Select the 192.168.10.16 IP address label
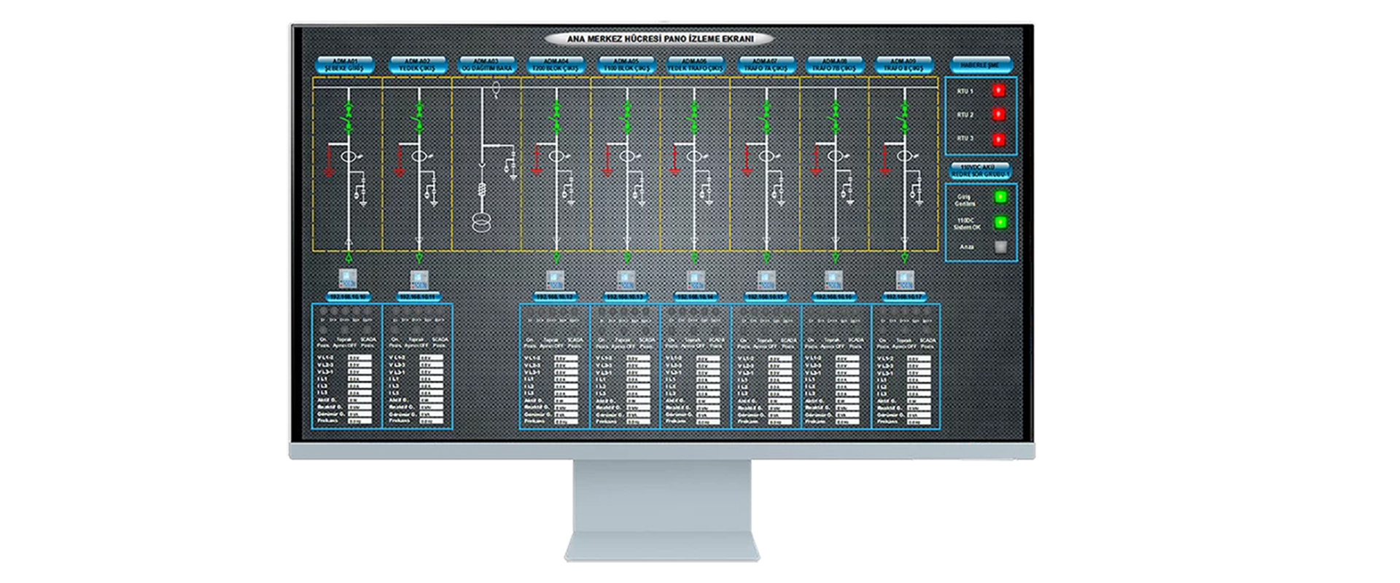The image size is (1400, 583). click(x=834, y=297)
